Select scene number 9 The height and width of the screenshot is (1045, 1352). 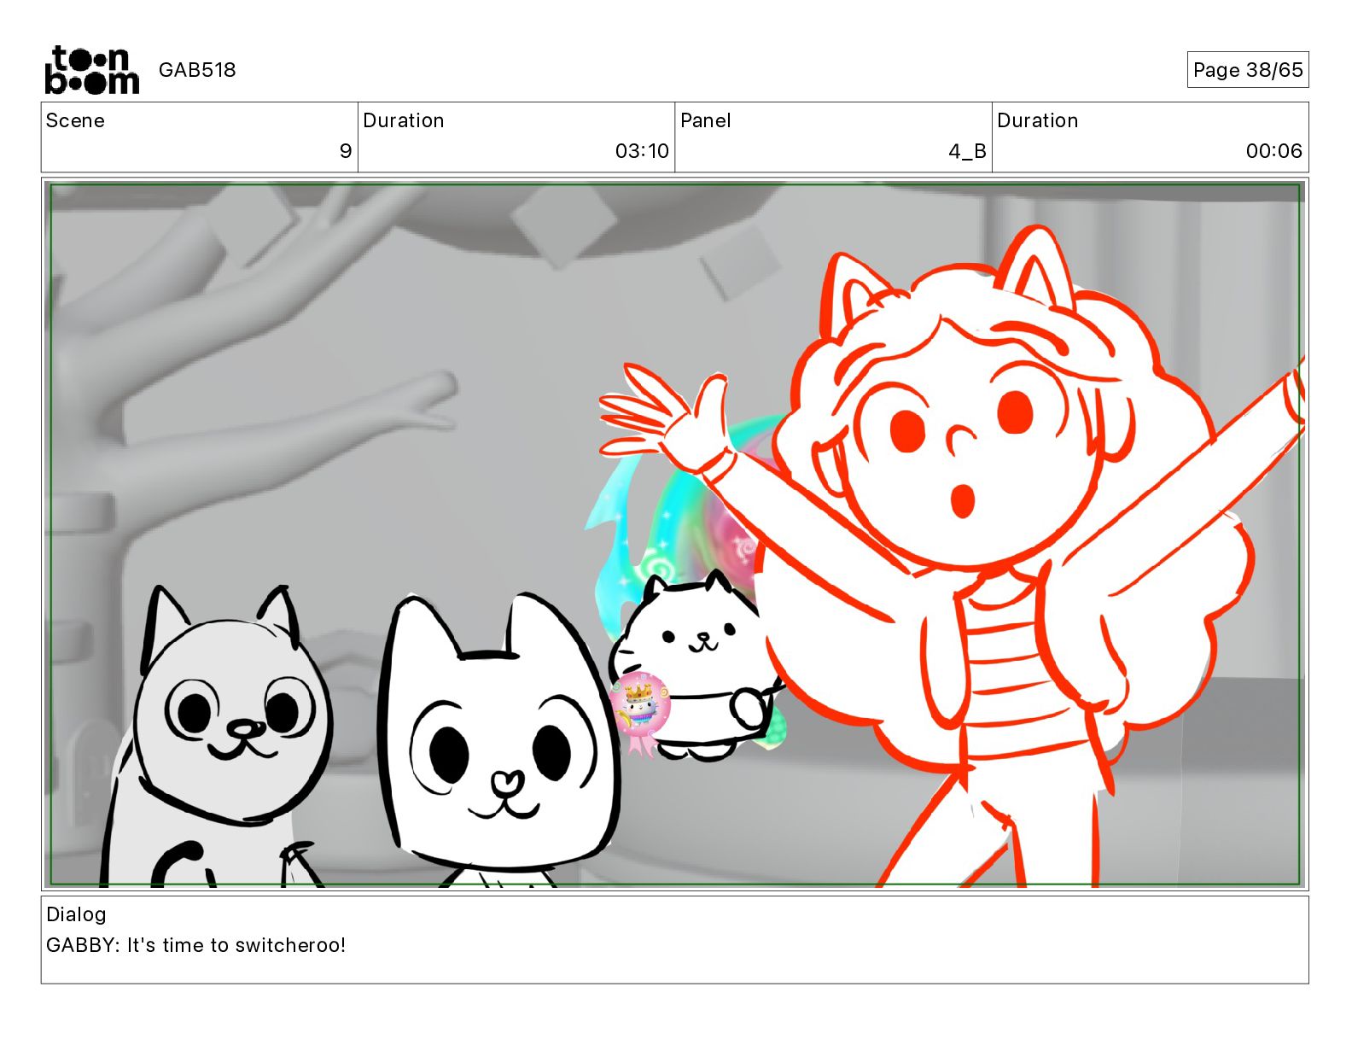click(x=346, y=151)
